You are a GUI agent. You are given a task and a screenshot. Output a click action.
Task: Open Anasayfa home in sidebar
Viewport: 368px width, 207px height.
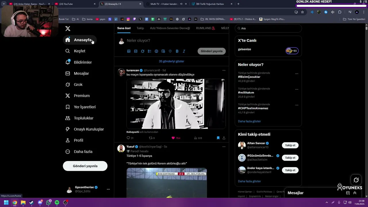(x=79, y=40)
